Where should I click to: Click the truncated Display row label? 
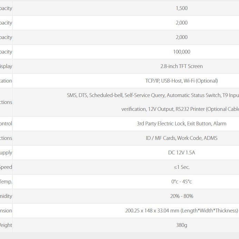(6, 66)
